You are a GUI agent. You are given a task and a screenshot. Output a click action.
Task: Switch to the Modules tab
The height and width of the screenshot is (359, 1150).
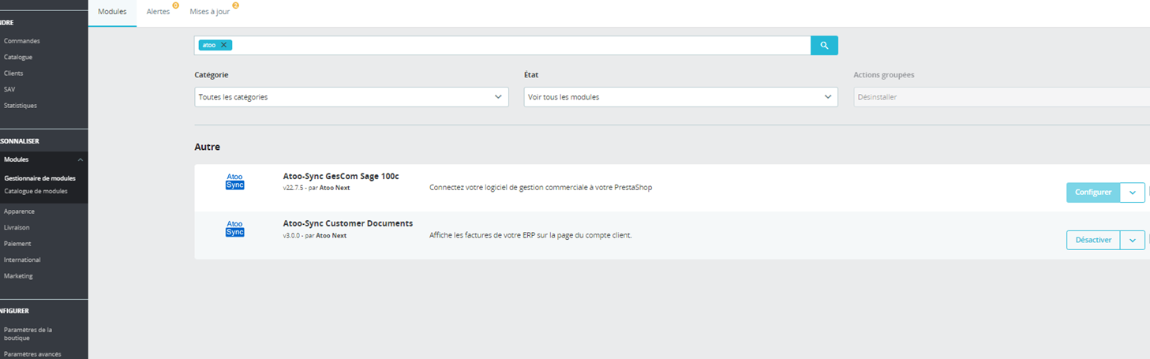112,12
